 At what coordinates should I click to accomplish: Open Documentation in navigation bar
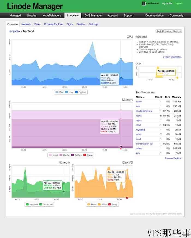click(154, 16)
